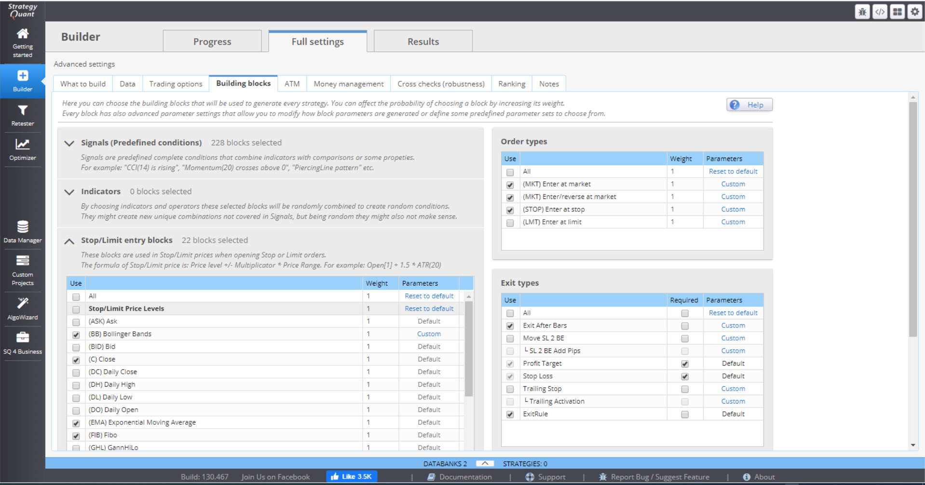This screenshot has height=485, width=925.
Task: Open settings gear icon in top bar
Action: pos(914,12)
